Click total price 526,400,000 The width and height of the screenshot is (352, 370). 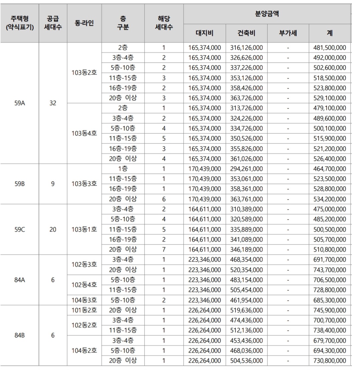point(330,158)
